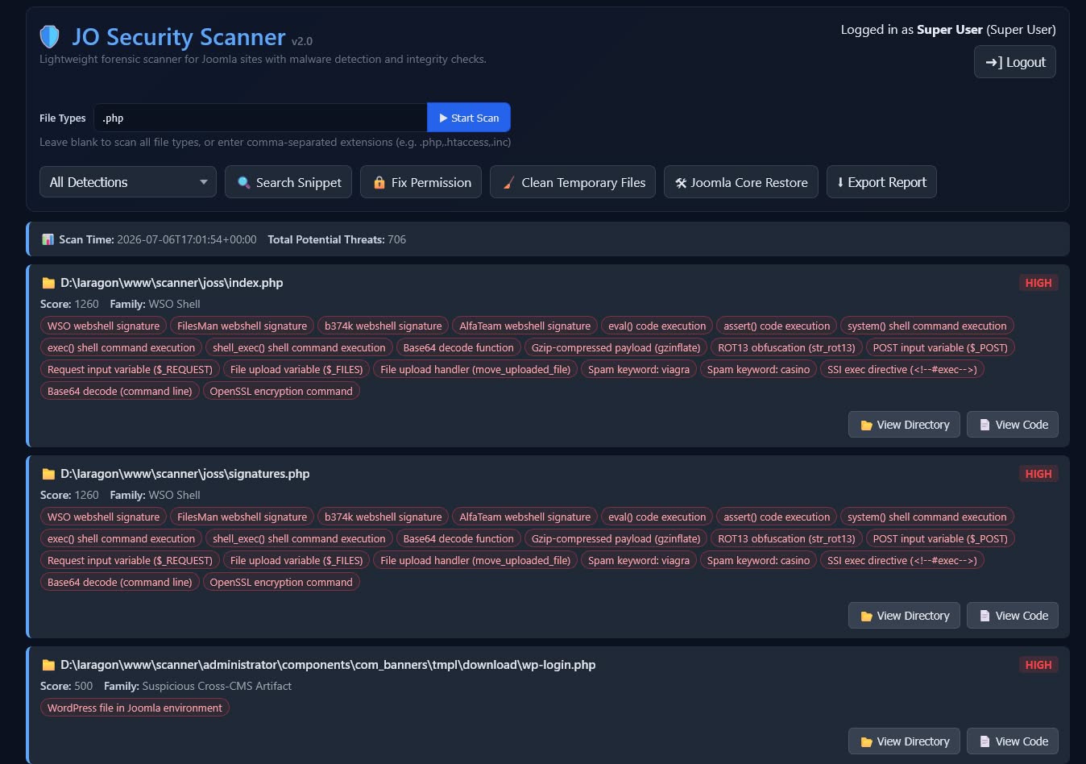
Task: Click index.php OpenSSL encryption command tag
Action: pos(281,391)
